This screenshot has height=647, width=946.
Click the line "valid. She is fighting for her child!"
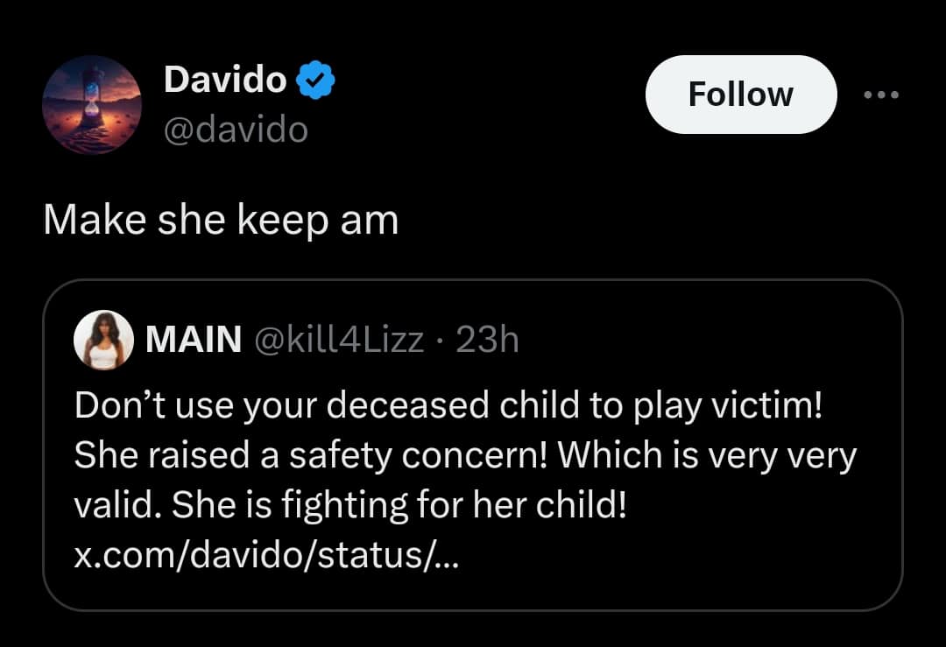[350, 505]
